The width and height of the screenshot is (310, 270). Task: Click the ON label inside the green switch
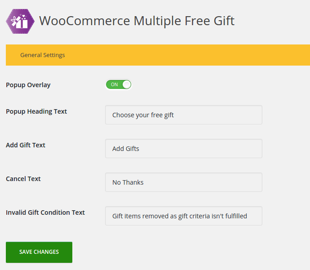click(x=115, y=84)
